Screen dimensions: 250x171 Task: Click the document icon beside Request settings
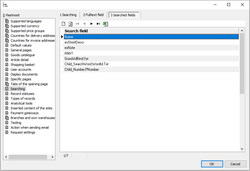[7, 132]
